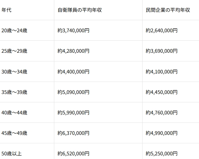Select the 45歳〜49歳 age row label
Image resolution: width=199 pixels, height=159 pixels.
14,133
